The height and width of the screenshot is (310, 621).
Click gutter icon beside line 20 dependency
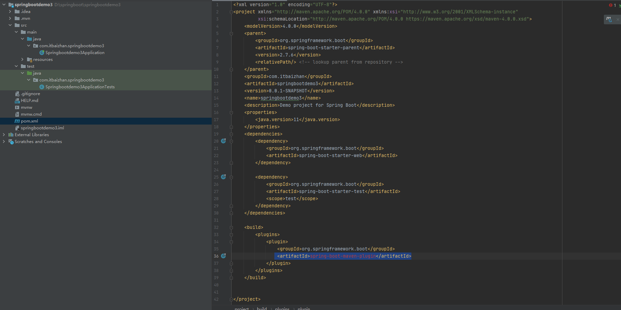(223, 141)
